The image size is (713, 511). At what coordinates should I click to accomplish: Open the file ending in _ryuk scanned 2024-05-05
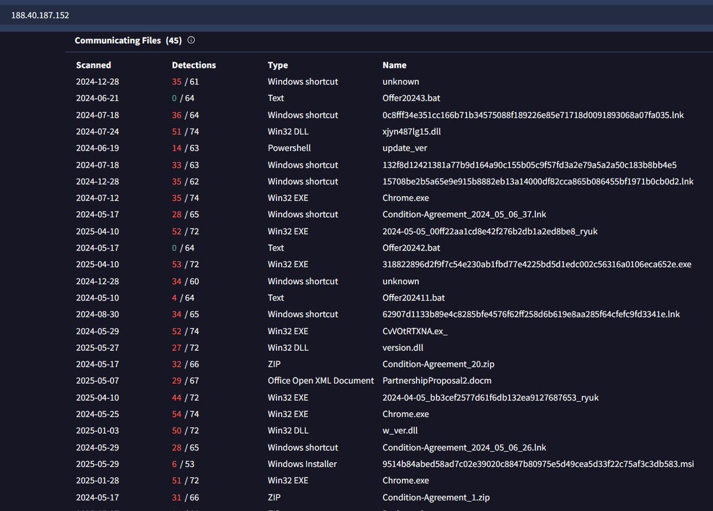pos(491,231)
